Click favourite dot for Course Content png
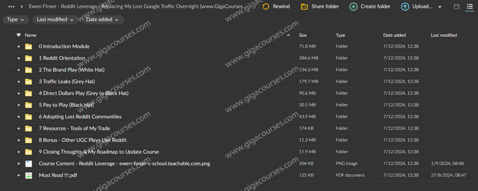Viewport: 478px width, 191px height. tap(19, 164)
